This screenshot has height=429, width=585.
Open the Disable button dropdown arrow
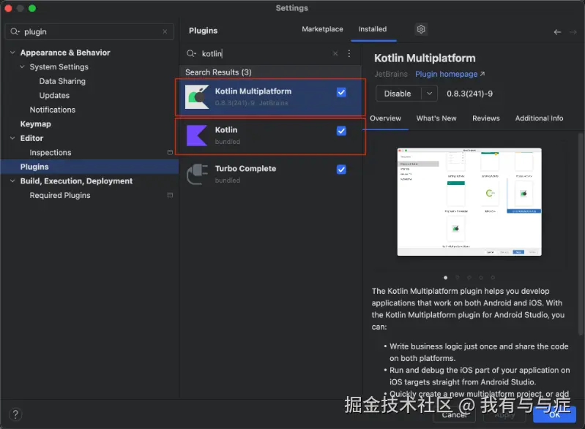tap(430, 94)
